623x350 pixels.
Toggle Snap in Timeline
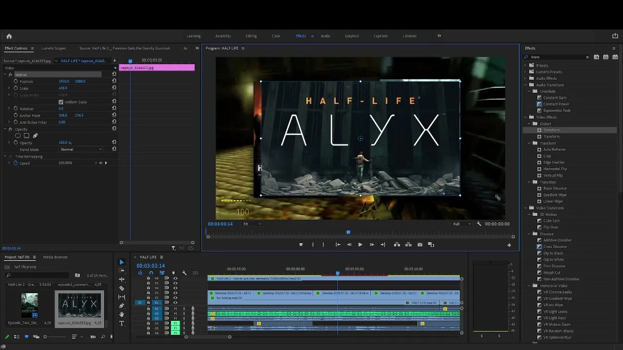[151, 273]
